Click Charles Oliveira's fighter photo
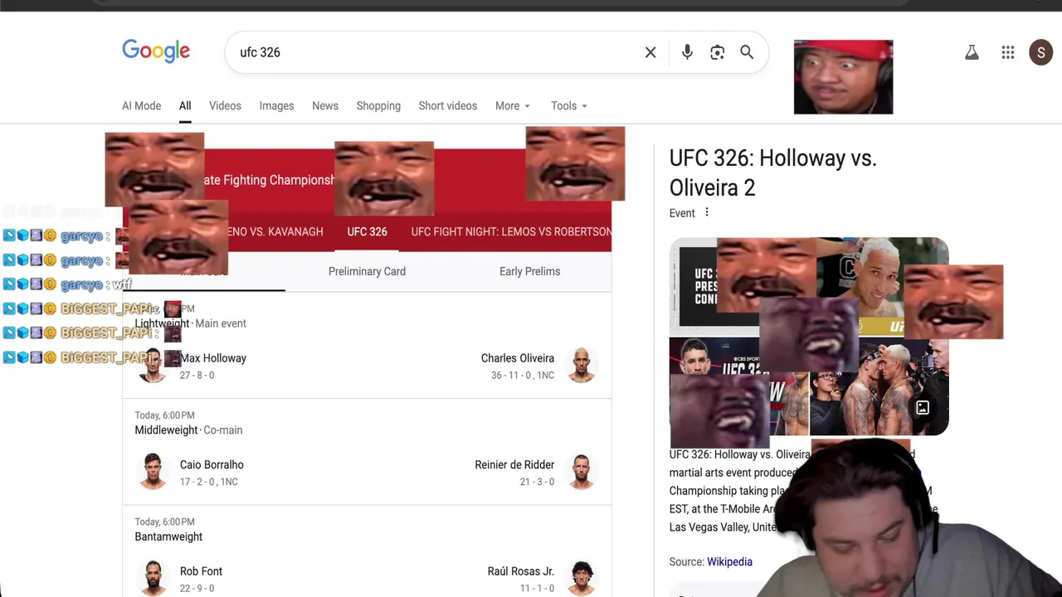 click(581, 365)
